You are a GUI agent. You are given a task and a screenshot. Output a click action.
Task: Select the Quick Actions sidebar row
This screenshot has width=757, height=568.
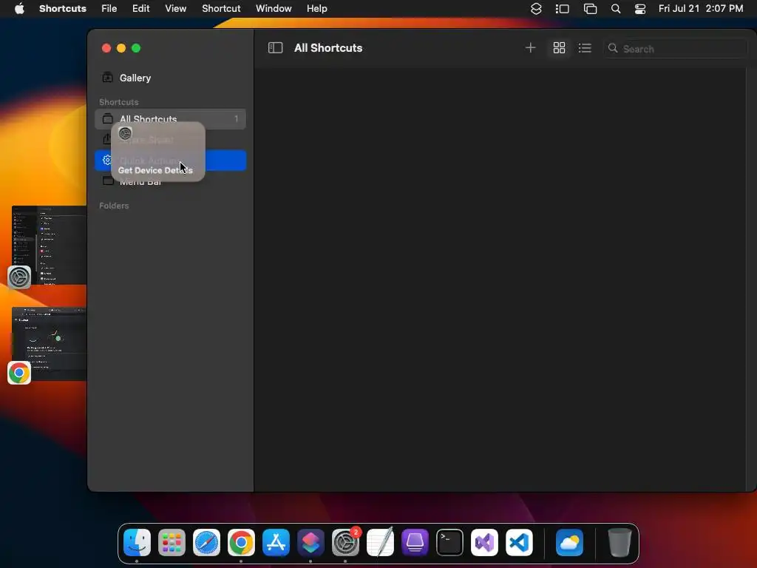coord(170,160)
